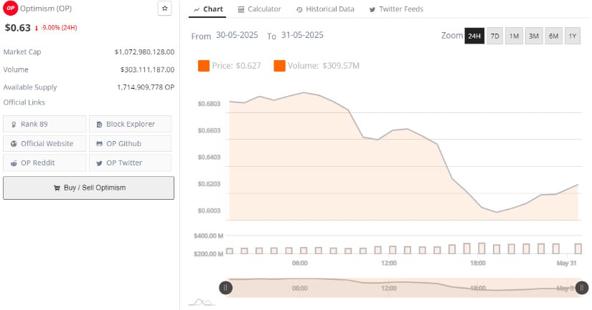Click the Buy / Sell Optimism button
Screen dimensions: 592x310
click(89, 188)
